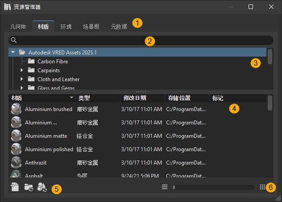Click the Anthrazit material preview ball

(16, 162)
